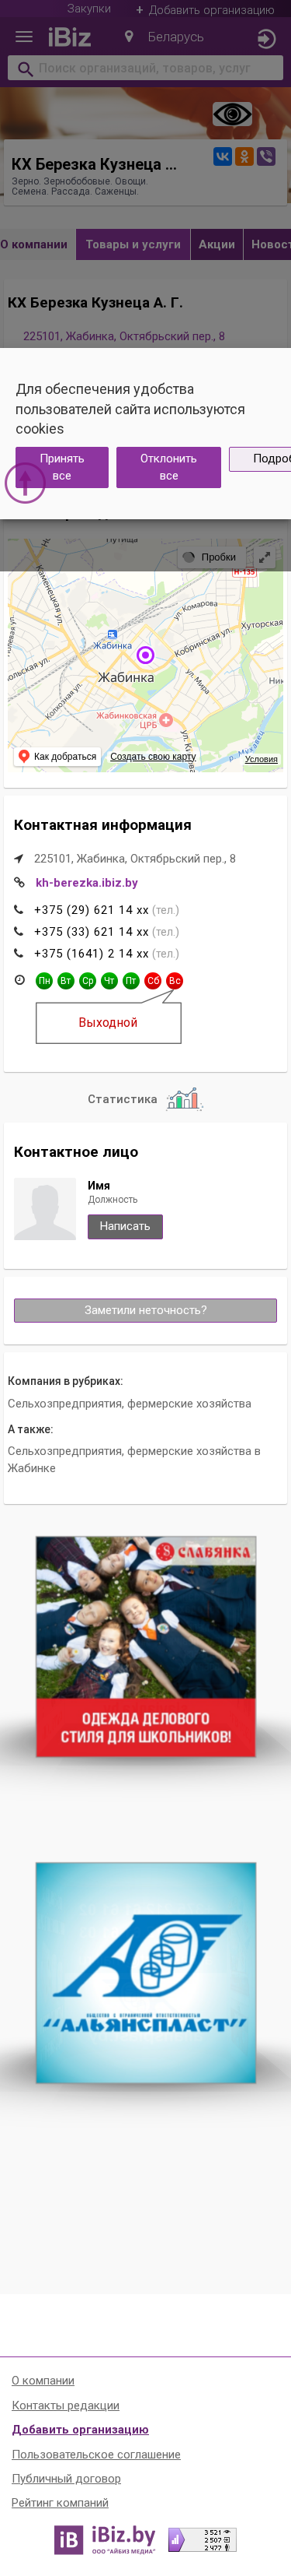
Task: Click the login arrow icon in header
Action: coord(265,39)
